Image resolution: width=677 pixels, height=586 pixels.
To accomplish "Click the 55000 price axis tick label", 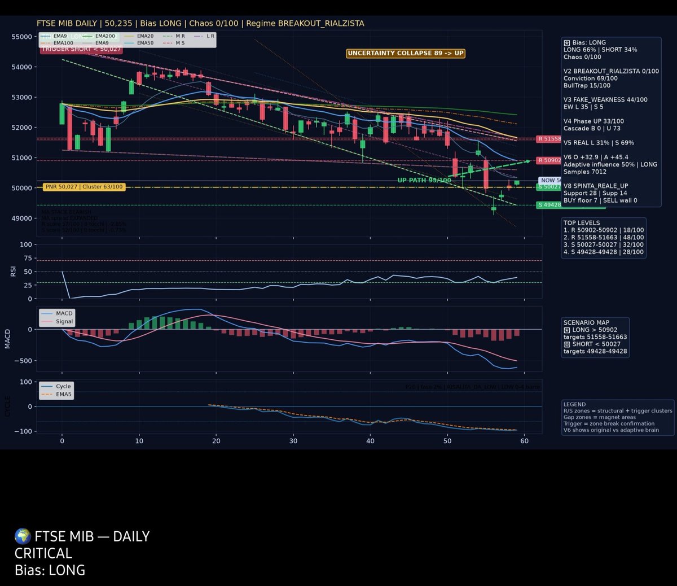I will [21, 37].
